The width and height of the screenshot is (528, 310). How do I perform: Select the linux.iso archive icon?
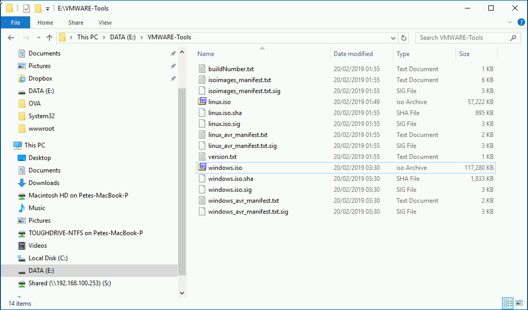(202, 101)
